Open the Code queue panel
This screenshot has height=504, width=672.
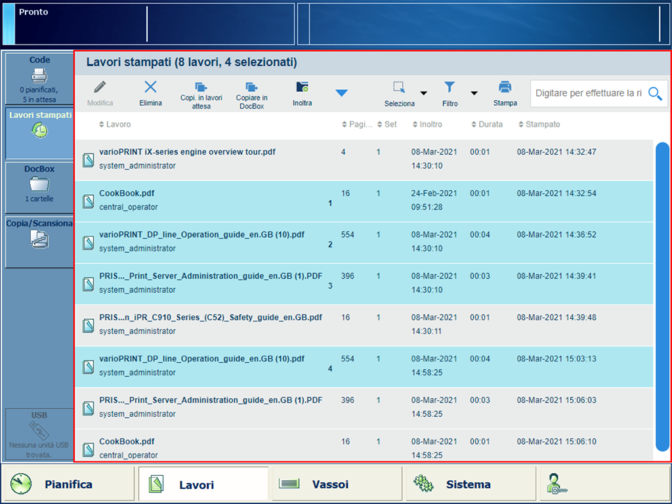(x=39, y=79)
